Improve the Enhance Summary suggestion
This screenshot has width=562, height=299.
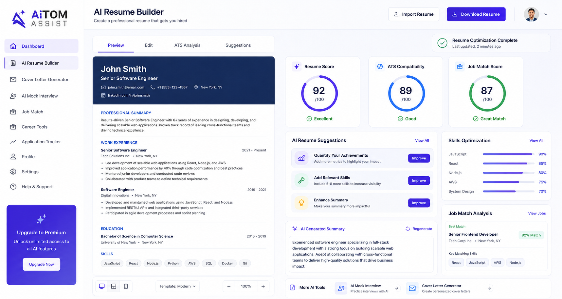pyautogui.click(x=419, y=203)
